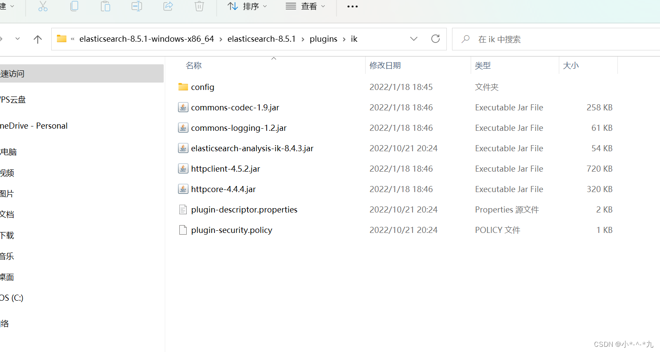Open 视频 folder in sidebar

coord(7,173)
